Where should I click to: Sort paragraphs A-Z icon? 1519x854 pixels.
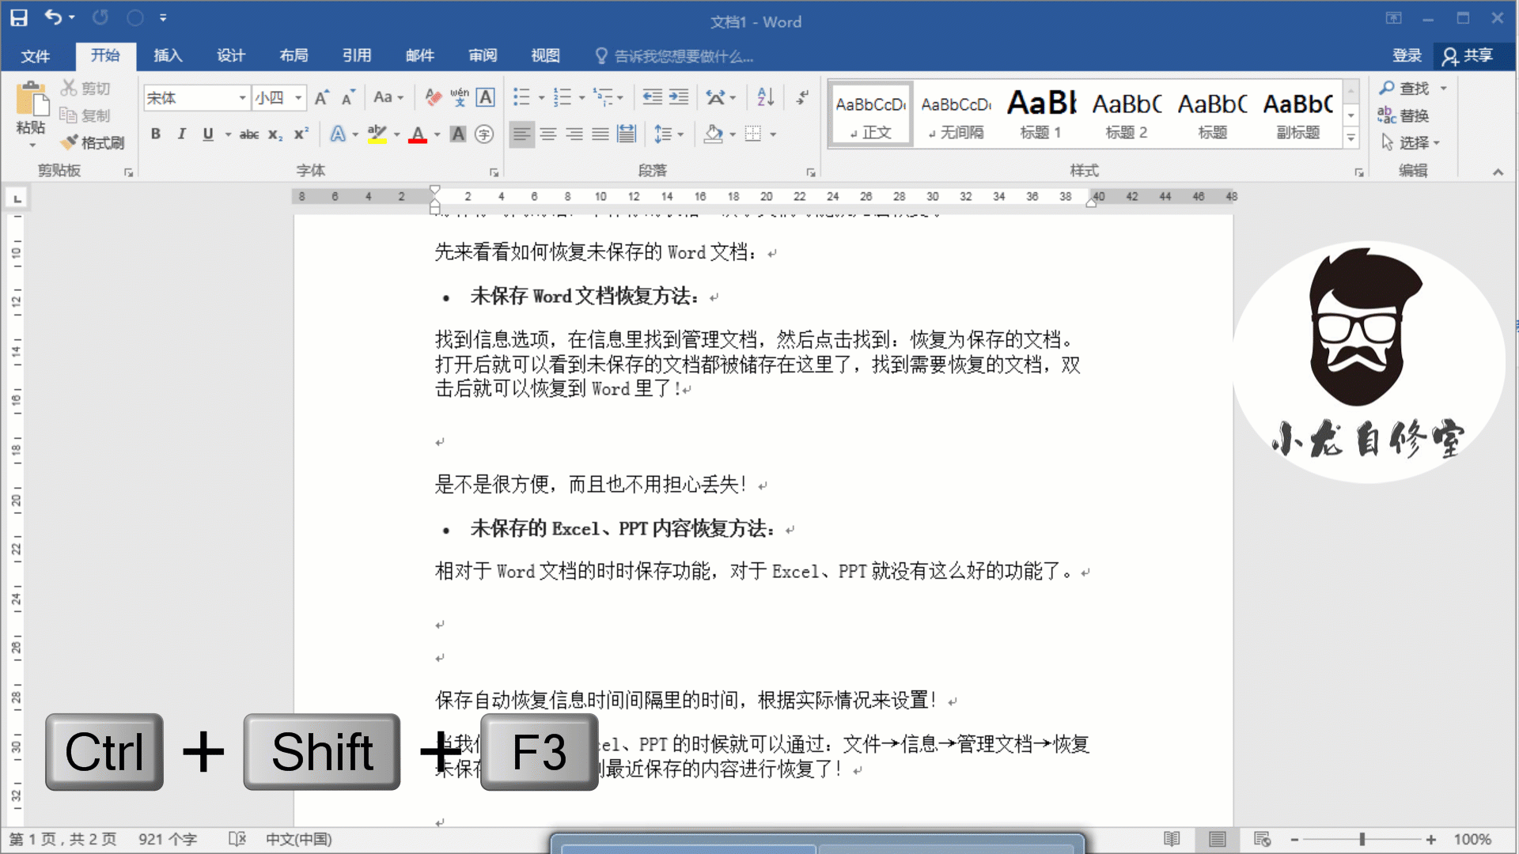[x=765, y=97]
